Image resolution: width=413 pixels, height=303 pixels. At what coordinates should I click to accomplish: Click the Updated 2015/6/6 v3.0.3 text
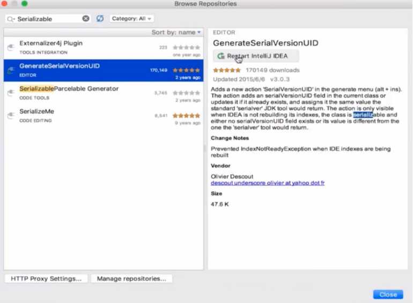pyautogui.click(x=251, y=79)
